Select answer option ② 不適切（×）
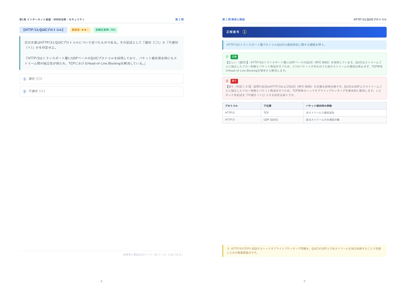The width and height of the screenshot is (406, 287). point(101,91)
